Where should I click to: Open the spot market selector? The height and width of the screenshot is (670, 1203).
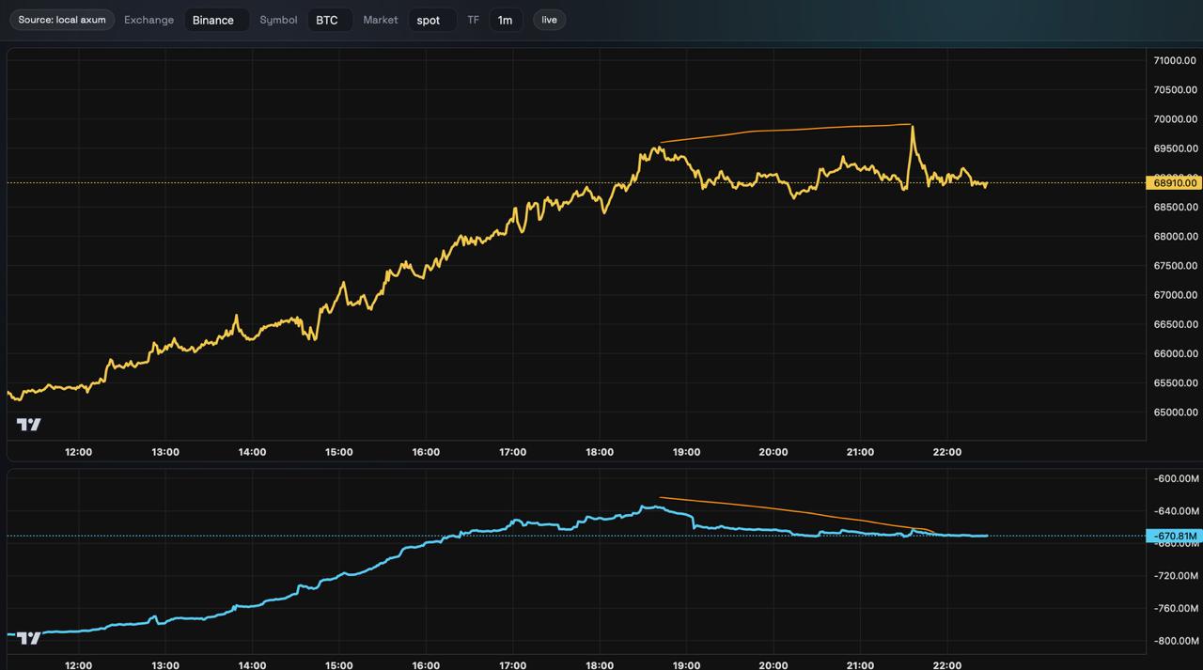[x=431, y=20]
